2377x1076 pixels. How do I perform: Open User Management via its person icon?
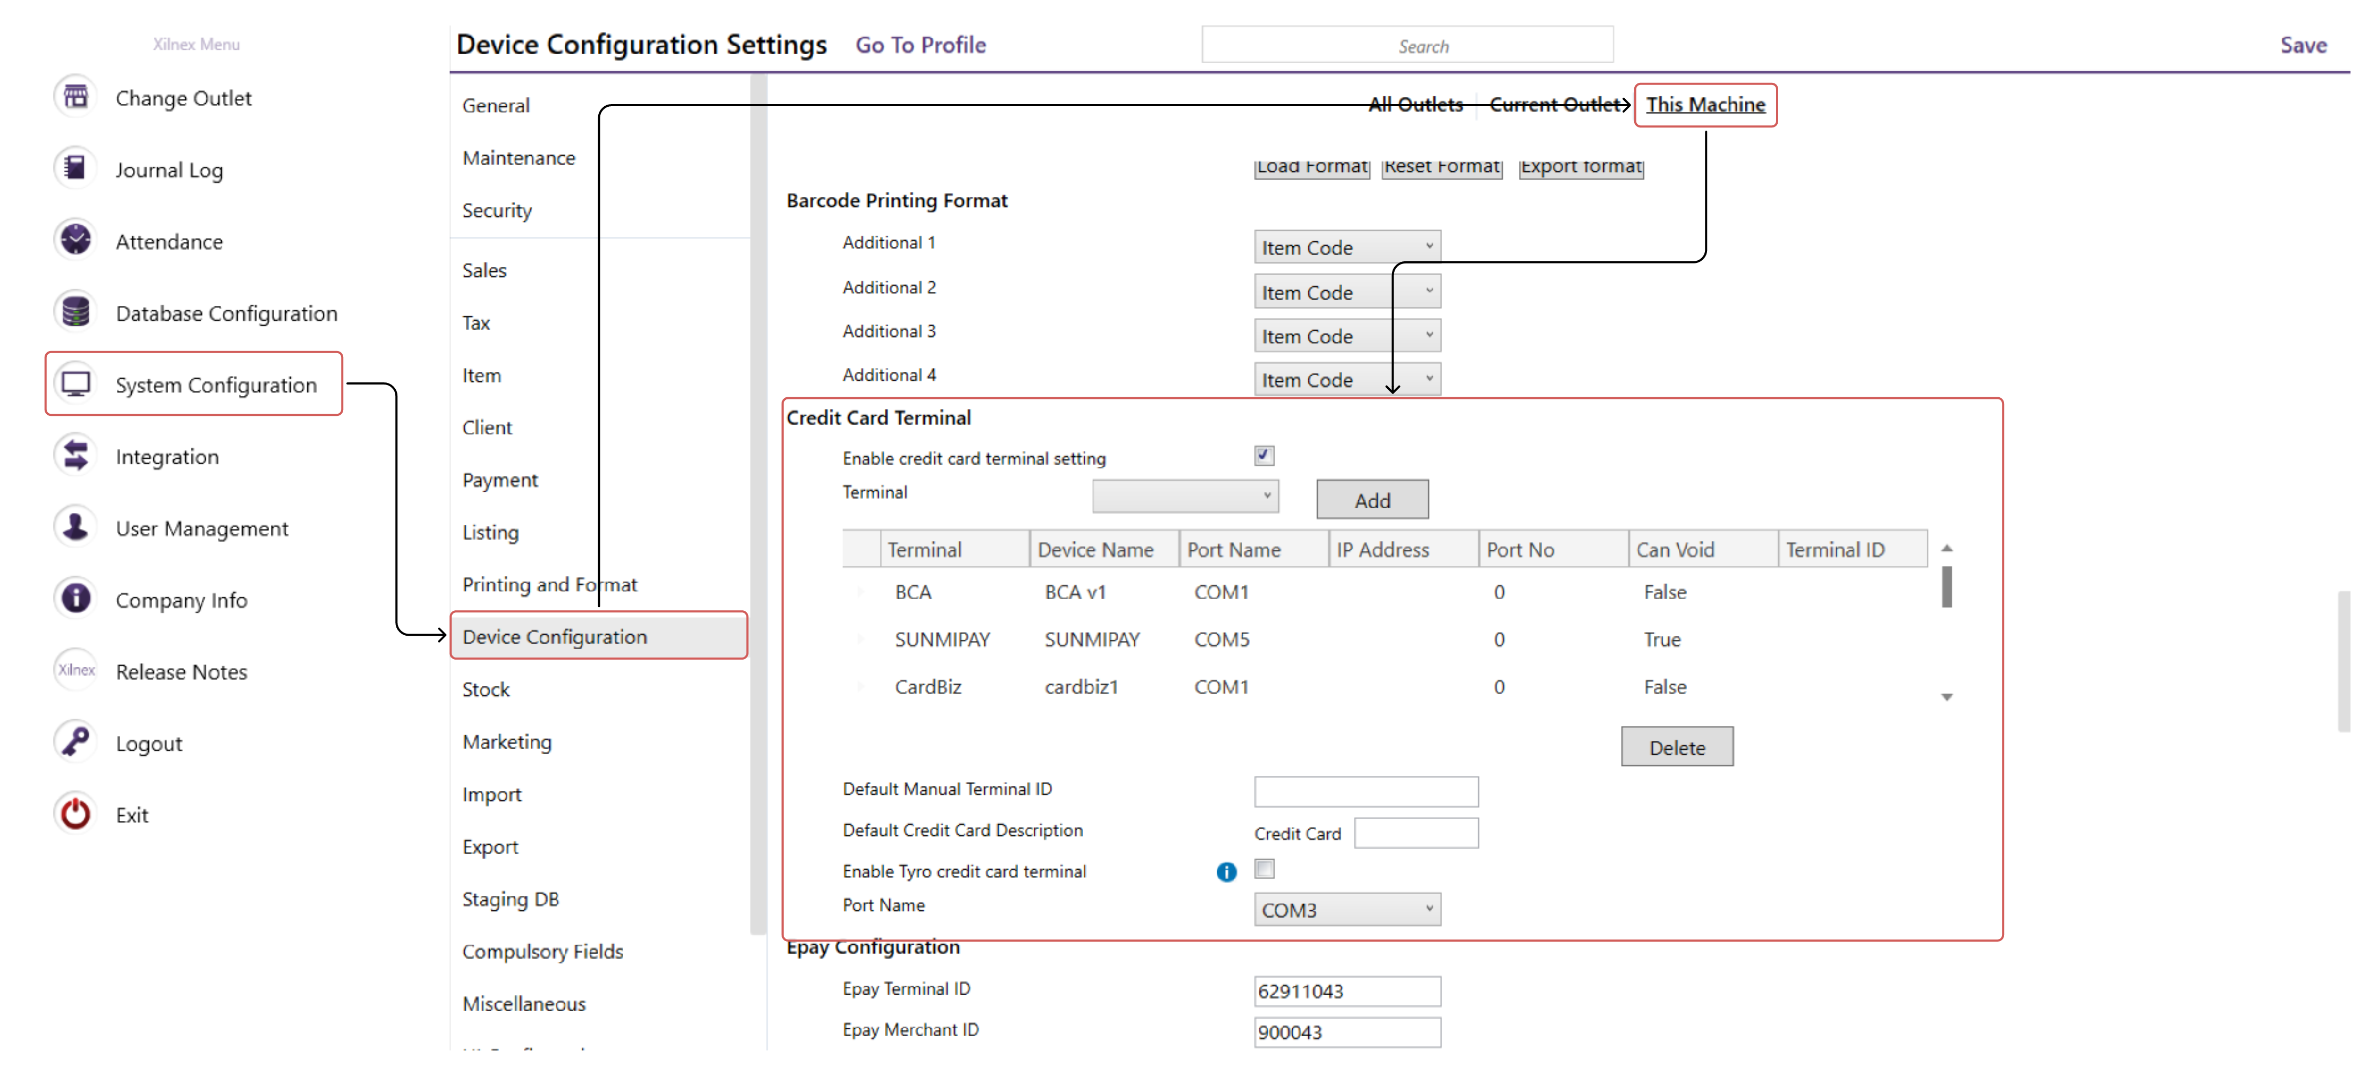pos(75,527)
